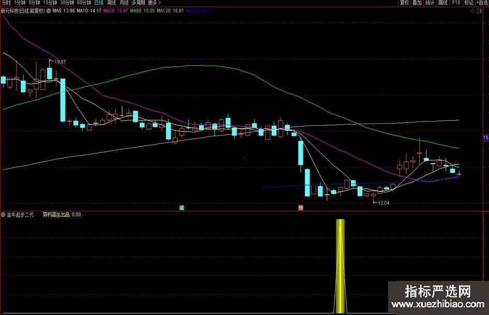Open the 统计 statistics tool

click(430, 3)
